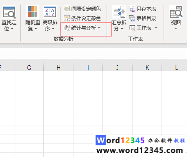Click the 另存本表 save icon

(x=132, y=9)
